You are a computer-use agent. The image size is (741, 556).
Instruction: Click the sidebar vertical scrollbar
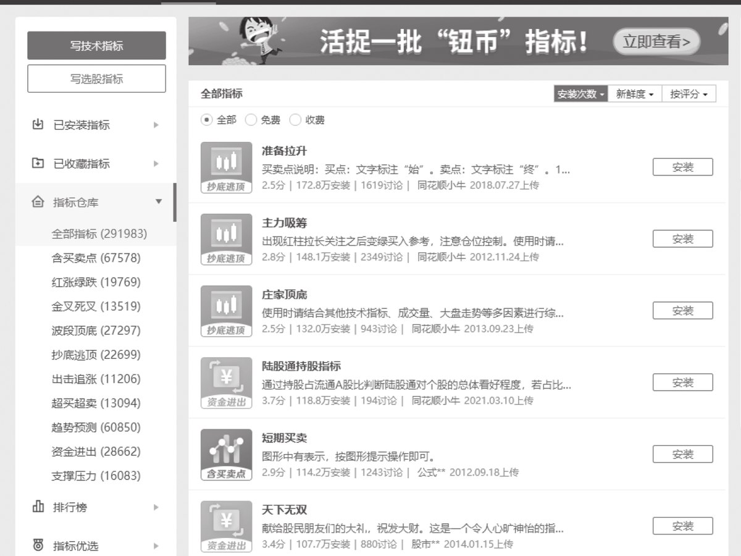coord(175,203)
